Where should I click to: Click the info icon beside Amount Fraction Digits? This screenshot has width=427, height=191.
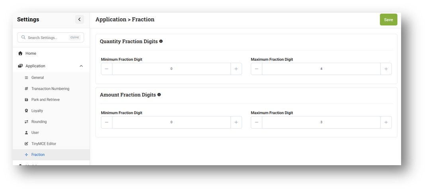[x=159, y=95]
